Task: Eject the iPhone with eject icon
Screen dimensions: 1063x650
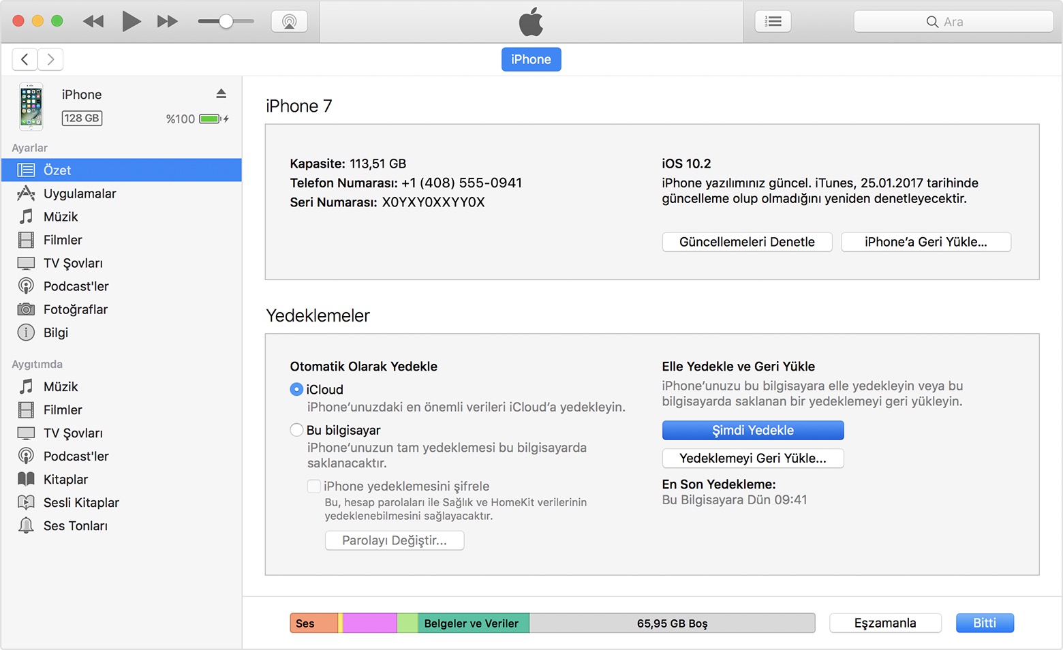Action: point(221,93)
